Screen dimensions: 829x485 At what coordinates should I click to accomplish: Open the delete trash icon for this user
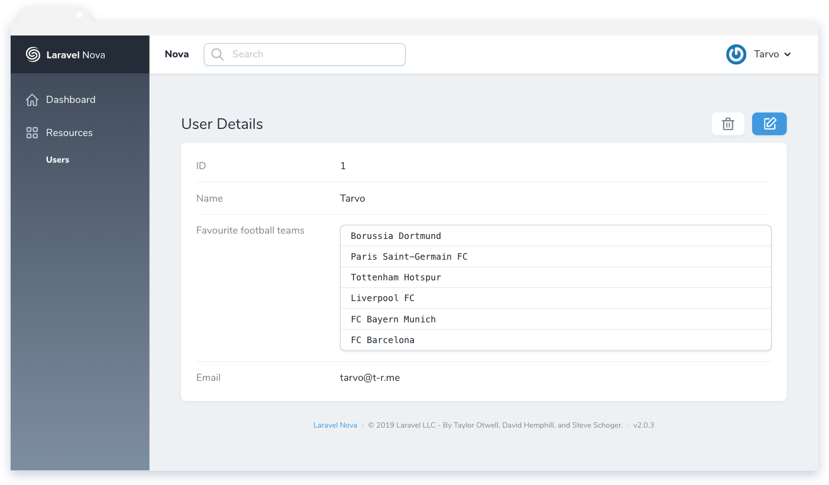[x=728, y=124]
